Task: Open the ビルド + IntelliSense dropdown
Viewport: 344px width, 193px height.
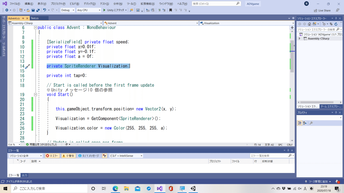Action: pyautogui.click(x=126, y=156)
